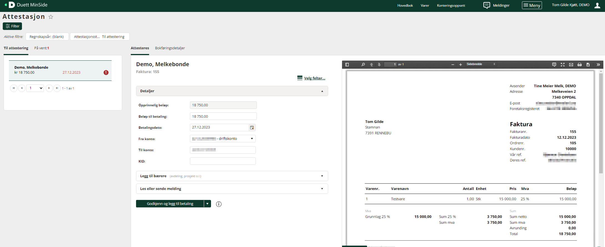The height and width of the screenshot is (247, 605).
Task: Expand the Legg til bærere section
Action: (232, 176)
